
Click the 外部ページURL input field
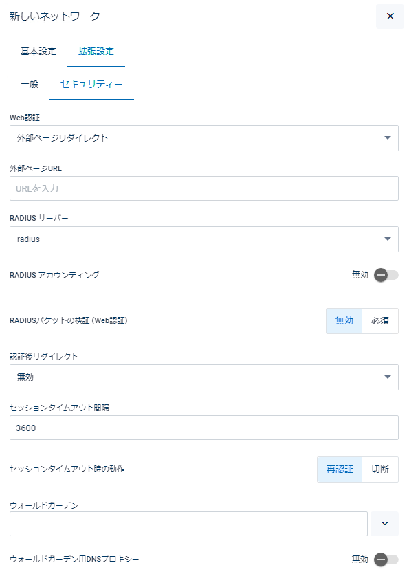click(x=204, y=188)
